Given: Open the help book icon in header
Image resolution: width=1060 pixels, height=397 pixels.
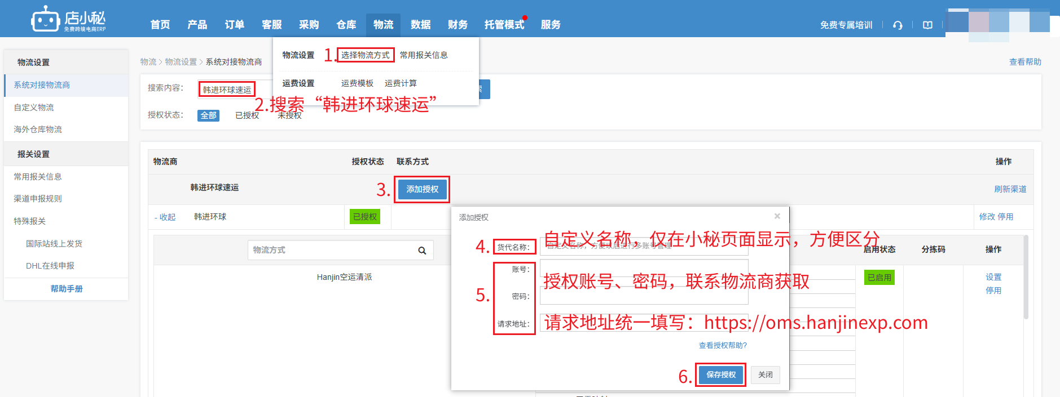Looking at the screenshot, I should [x=927, y=25].
